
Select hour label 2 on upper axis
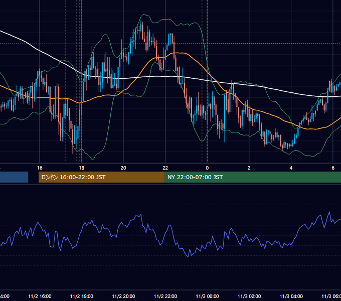(249, 168)
